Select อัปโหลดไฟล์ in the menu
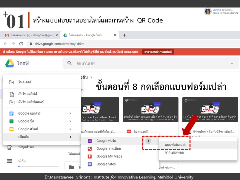The width and height of the screenshot is (240, 180). tap(27, 94)
